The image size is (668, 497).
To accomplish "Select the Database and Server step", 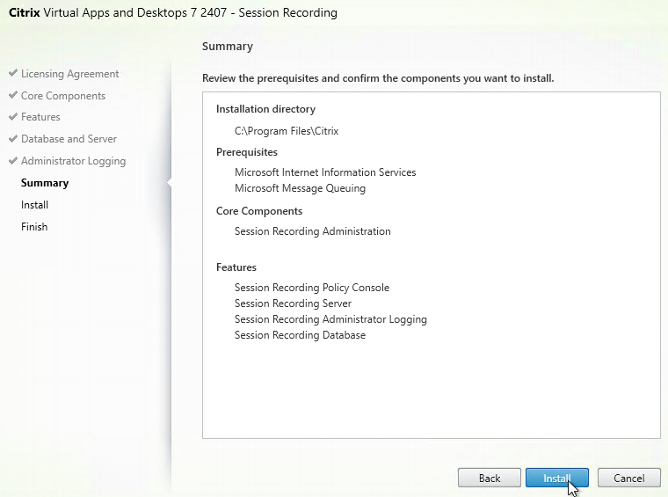I will coord(69,139).
